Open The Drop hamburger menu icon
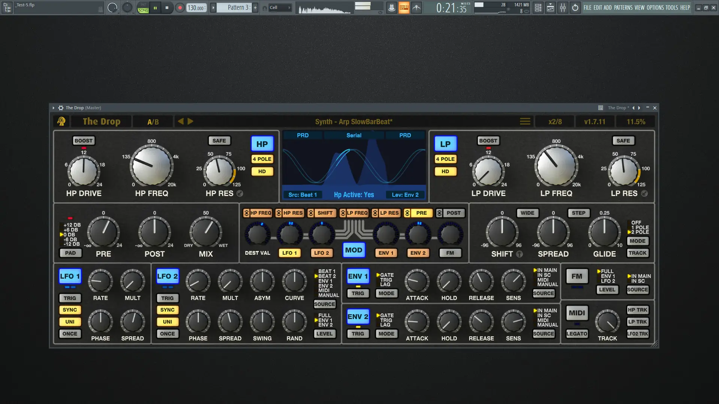 [x=525, y=122]
